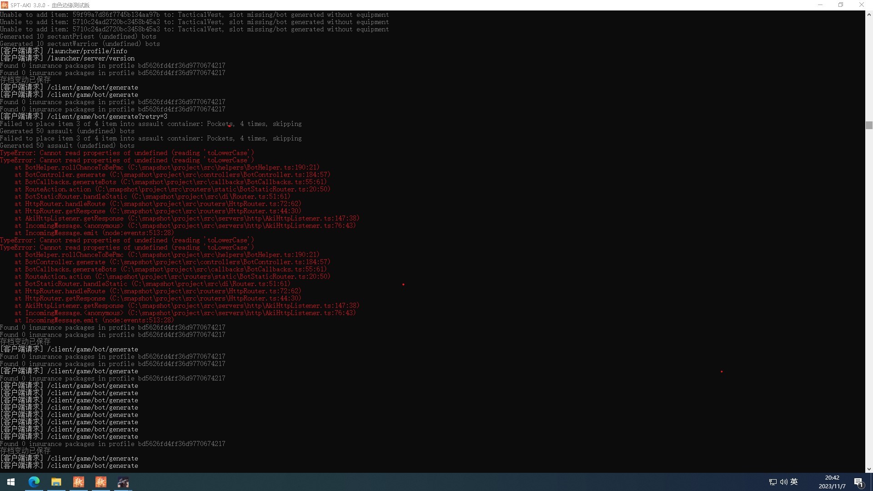Open the volume control tray icon
The image size is (873, 491).
point(783,482)
